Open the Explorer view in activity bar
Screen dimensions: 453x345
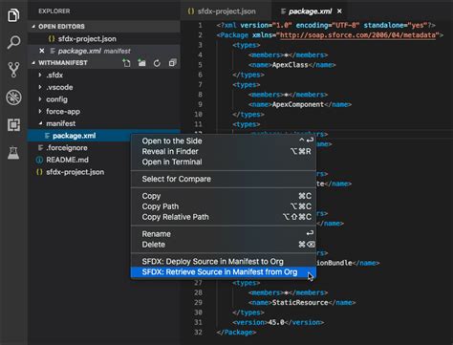click(13, 14)
